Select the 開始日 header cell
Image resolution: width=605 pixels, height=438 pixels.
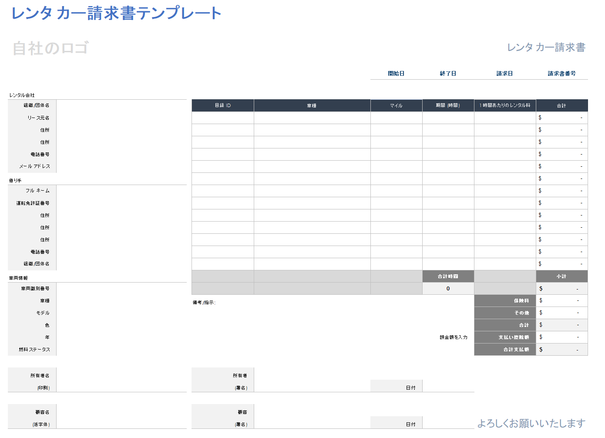[396, 74]
